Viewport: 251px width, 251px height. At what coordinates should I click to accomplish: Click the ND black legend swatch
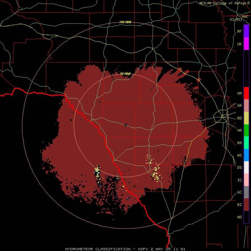click(x=246, y=217)
